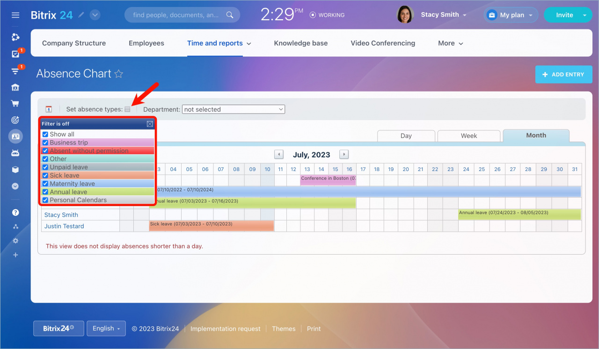Switch to Company Structure tab
Image resolution: width=599 pixels, height=349 pixels.
pos(74,43)
